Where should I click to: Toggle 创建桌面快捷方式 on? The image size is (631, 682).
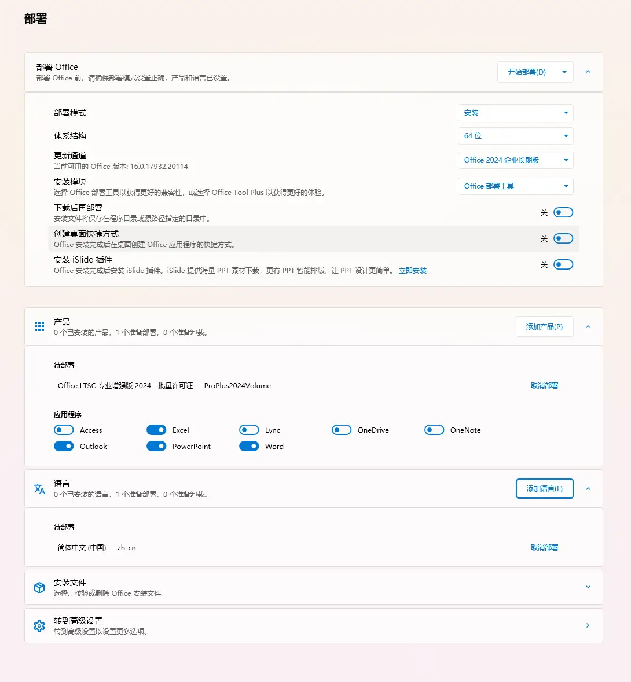point(563,238)
